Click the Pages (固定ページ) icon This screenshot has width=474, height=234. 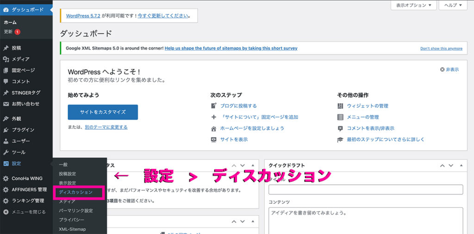click(6, 70)
